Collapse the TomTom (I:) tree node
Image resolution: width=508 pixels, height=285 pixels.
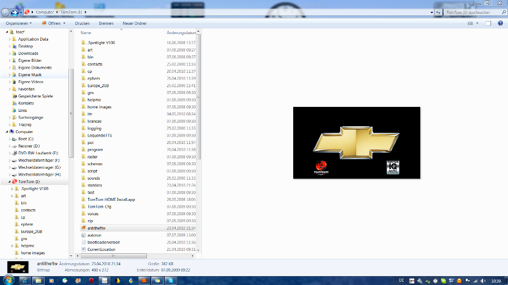click(x=9, y=182)
